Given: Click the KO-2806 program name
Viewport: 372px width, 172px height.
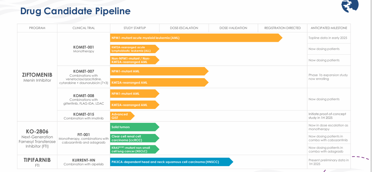Looking at the screenshot, I should (x=37, y=131).
